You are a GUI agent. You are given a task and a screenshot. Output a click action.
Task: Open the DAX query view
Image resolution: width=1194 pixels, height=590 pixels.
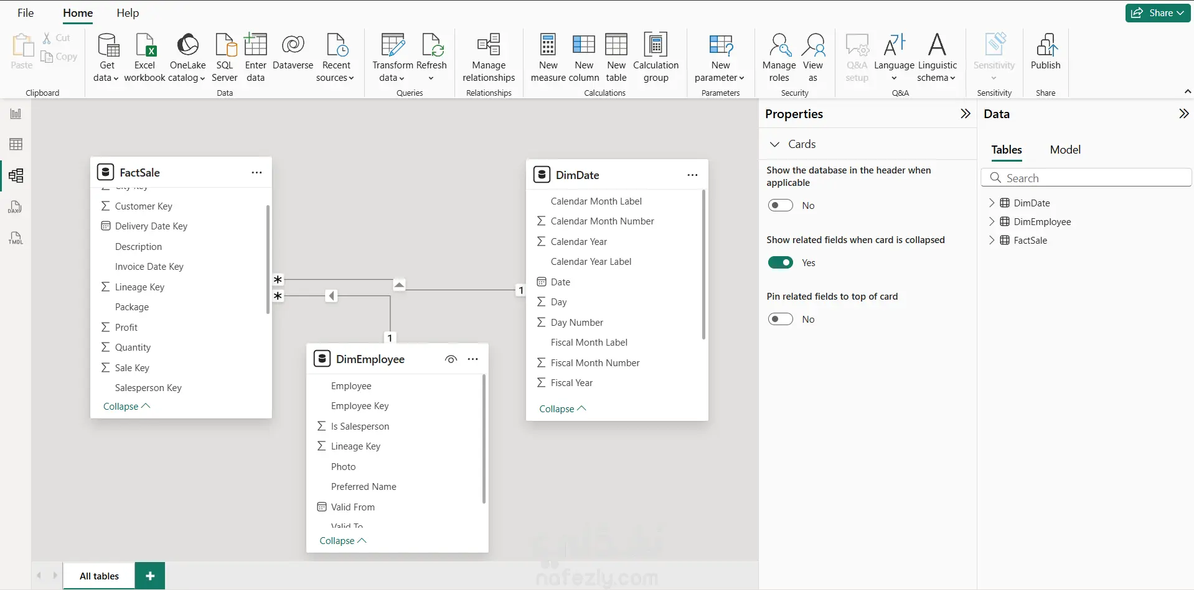[16, 206]
